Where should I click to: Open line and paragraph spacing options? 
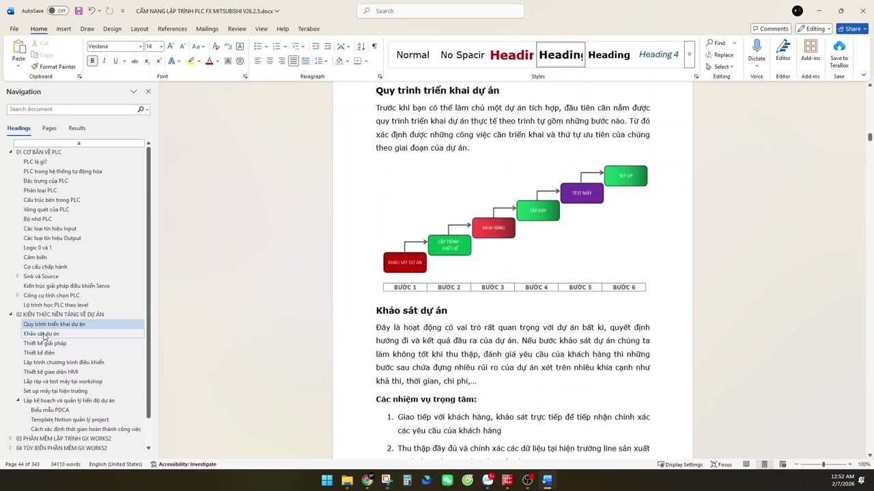coord(319,61)
